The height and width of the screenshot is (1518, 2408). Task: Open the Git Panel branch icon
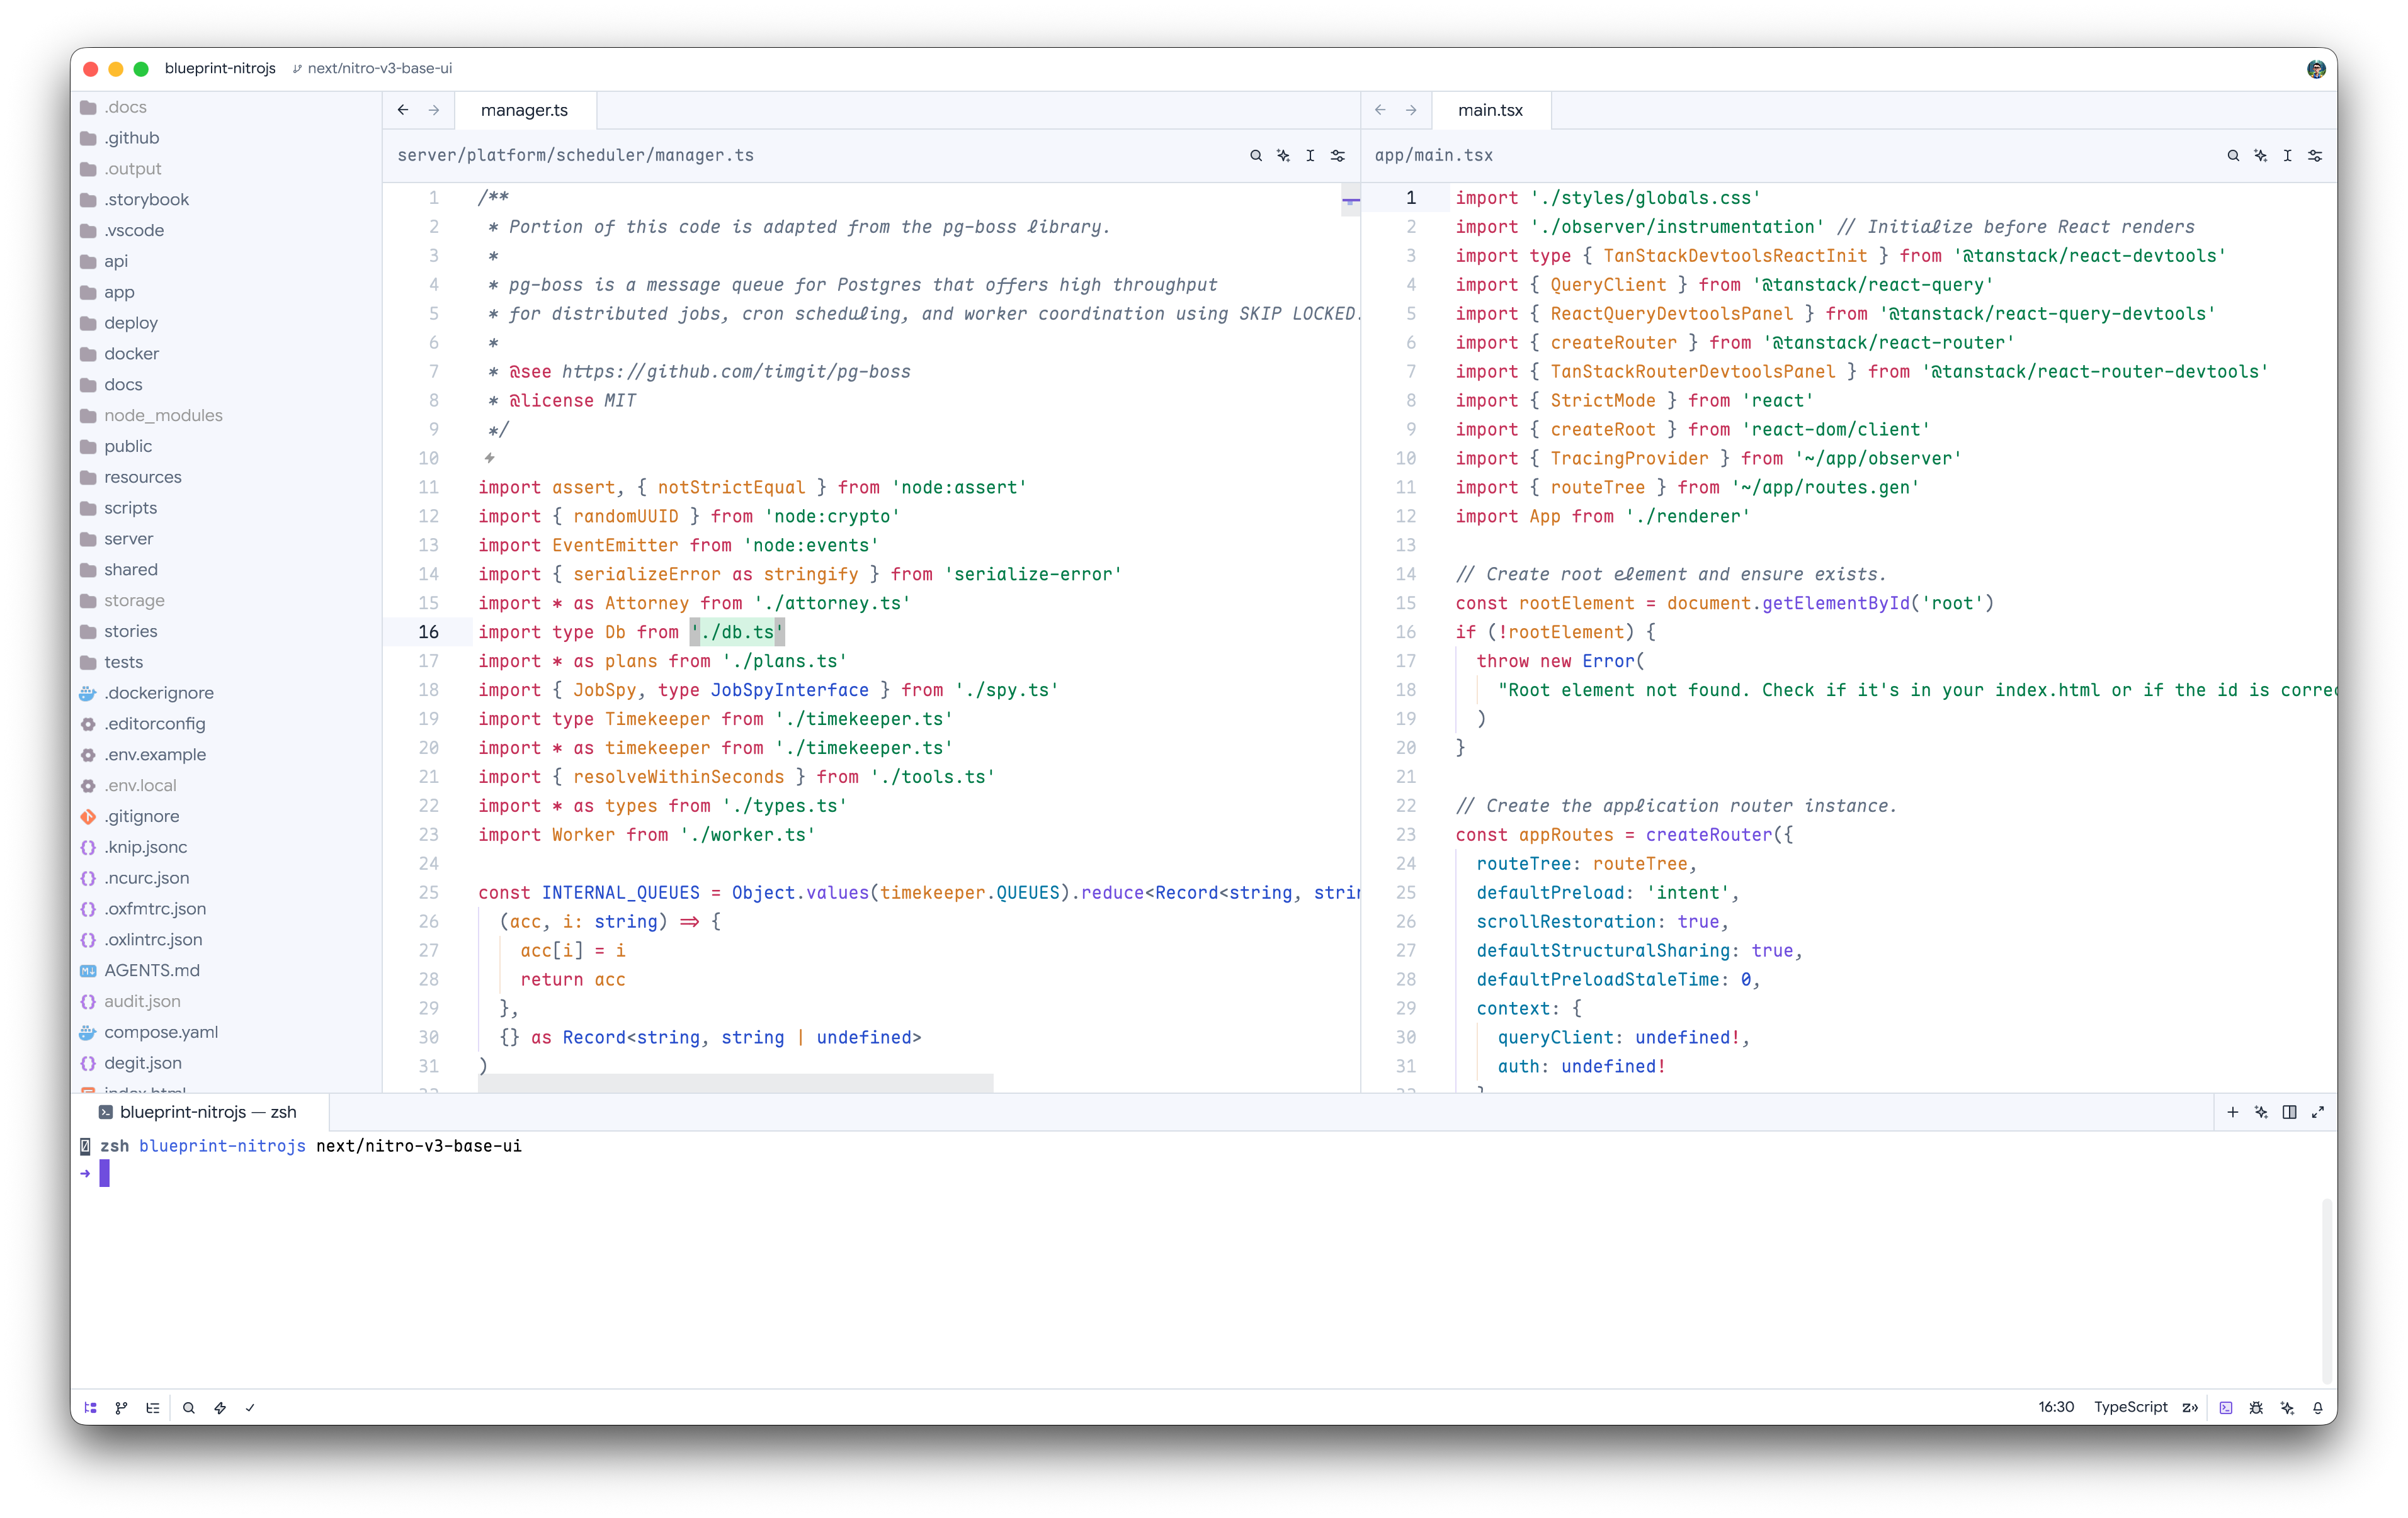pos(121,1407)
